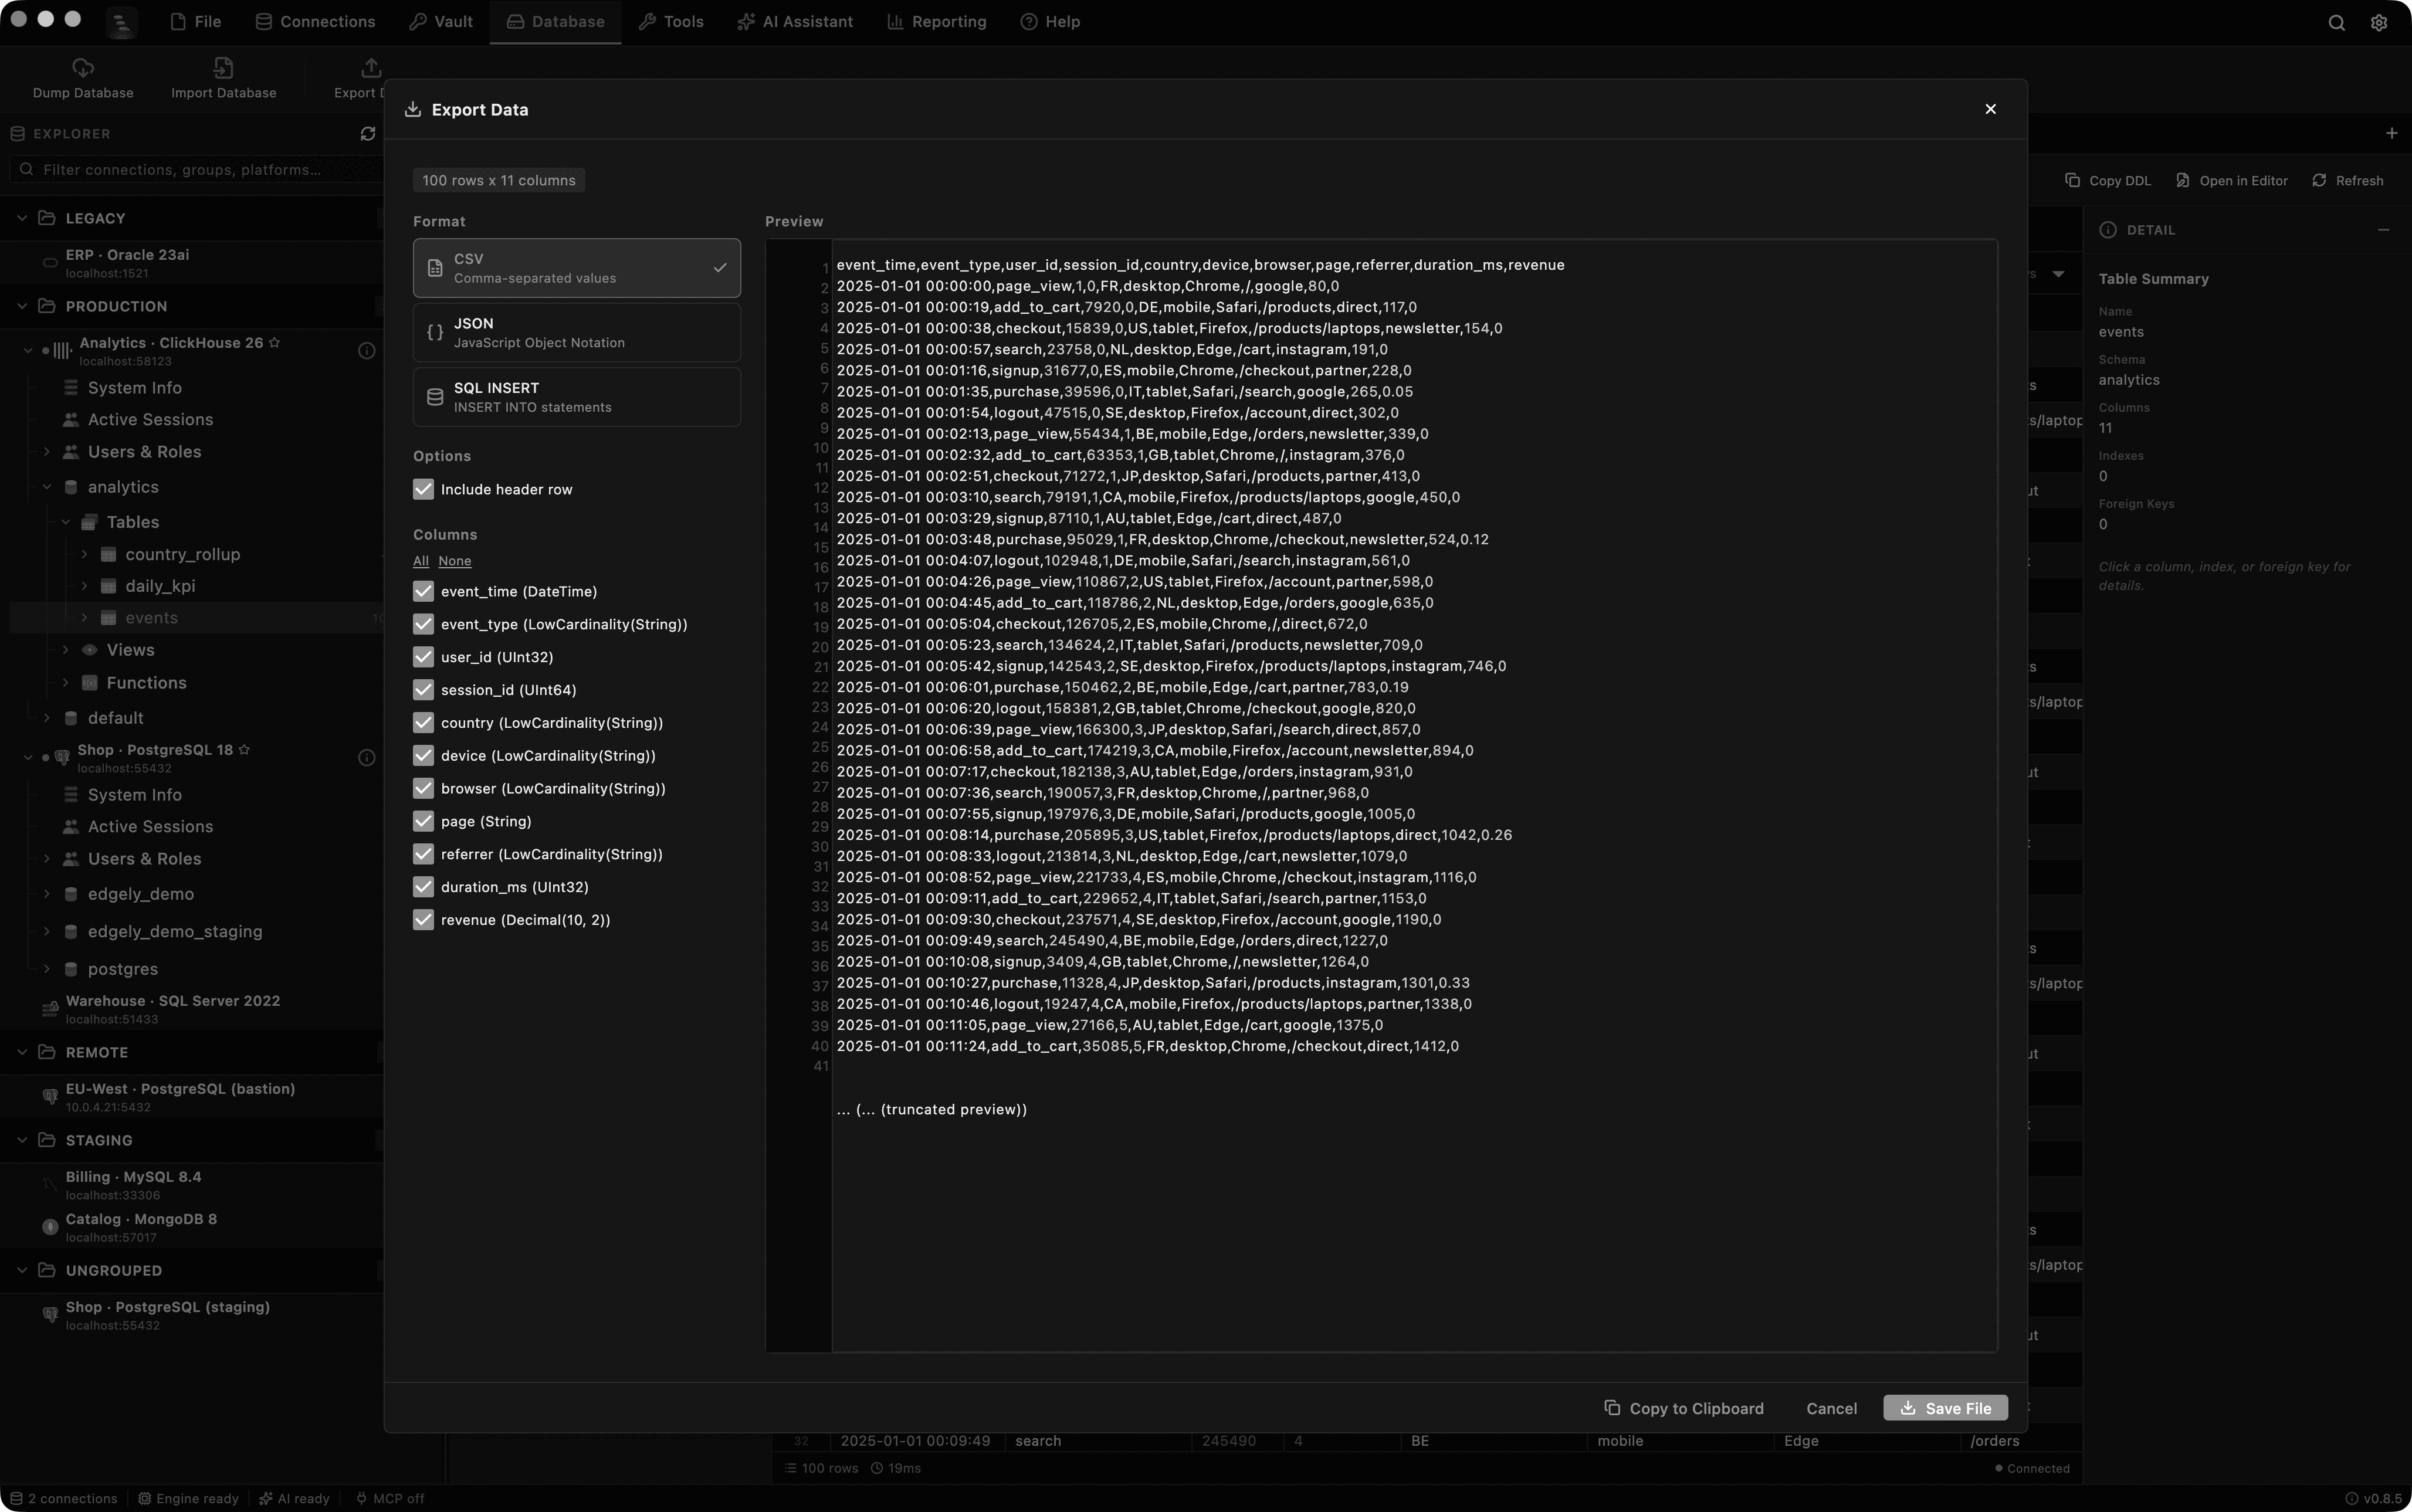This screenshot has width=2412, height=1512.
Task: Click the info icon beside Shop PostgreSQL 18
Action: [366, 758]
